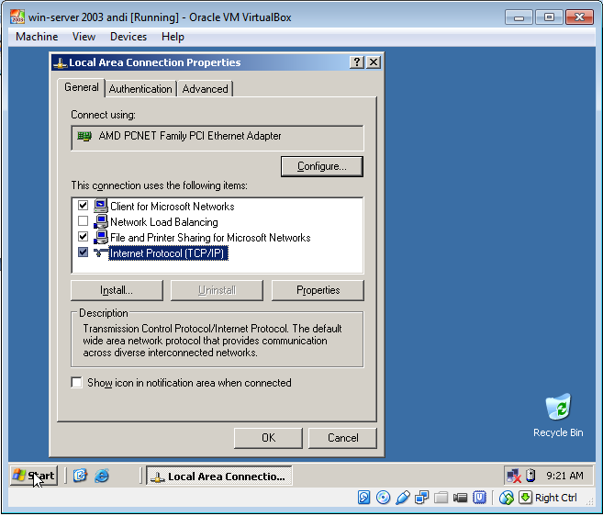Image resolution: width=603 pixels, height=516 pixels.
Task: Open the Devices menu
Action: click(x=128, y=37)
